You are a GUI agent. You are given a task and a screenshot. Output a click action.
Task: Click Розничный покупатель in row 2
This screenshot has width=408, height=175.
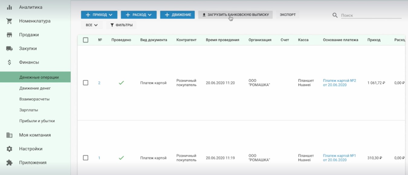(186, 83)
